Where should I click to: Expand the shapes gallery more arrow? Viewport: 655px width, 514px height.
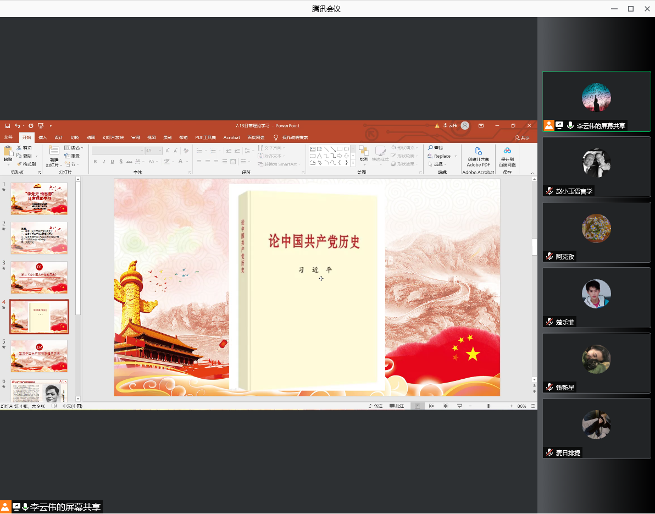coord(353,163)
